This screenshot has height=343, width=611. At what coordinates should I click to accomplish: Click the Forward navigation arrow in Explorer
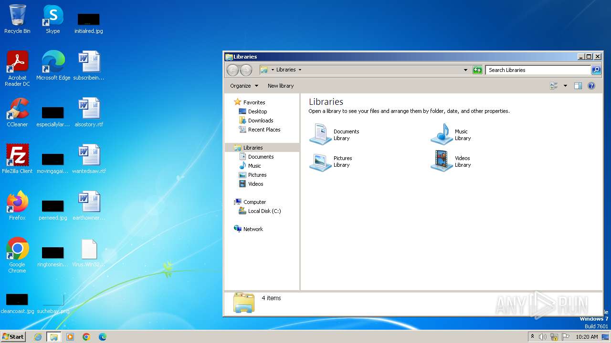click(246, 70)
